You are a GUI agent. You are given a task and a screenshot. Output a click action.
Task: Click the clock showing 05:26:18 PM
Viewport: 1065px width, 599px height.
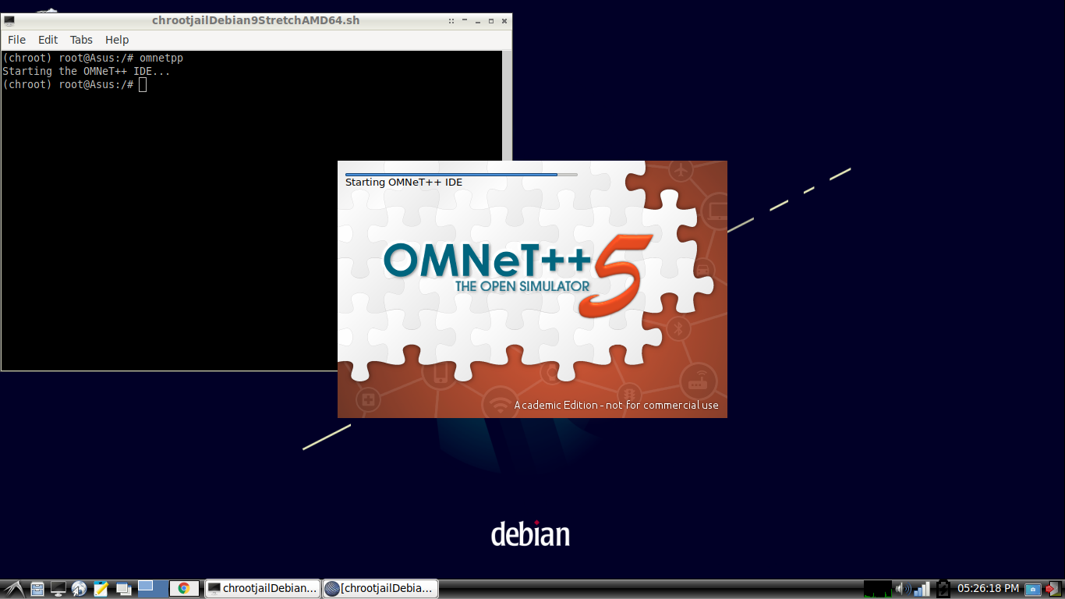point(988,589)
